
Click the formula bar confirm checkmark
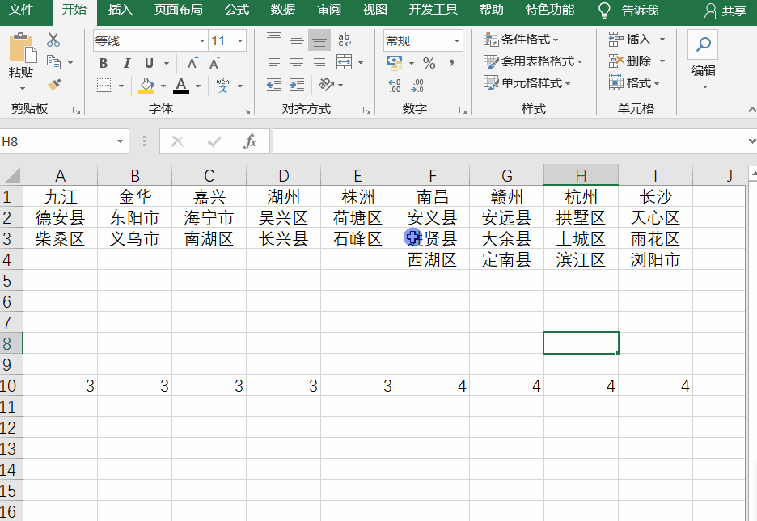[x=214, y=141]
